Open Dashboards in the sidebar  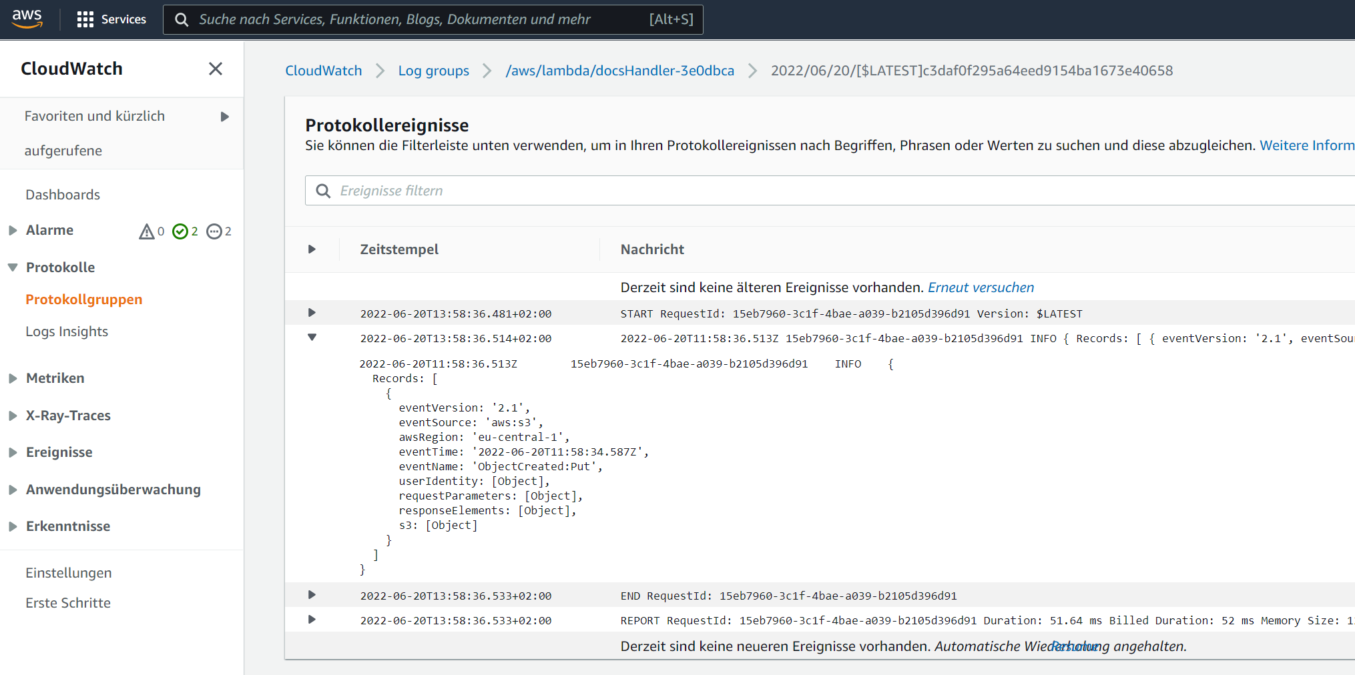[x=63, y=195]
